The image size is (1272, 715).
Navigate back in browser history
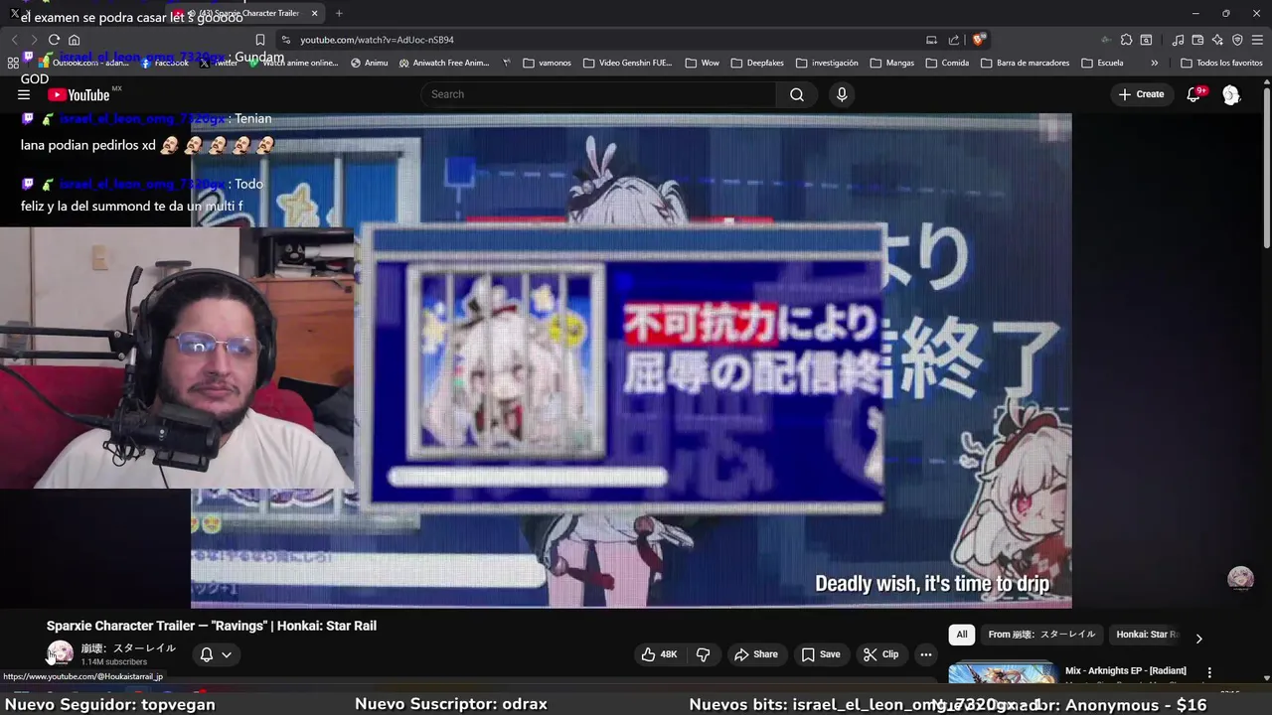click(15, 40)
